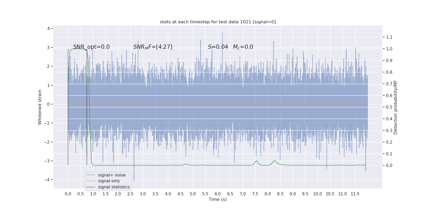Click right y-axis tick label 0.3
425x212 pixels.
tap(389, 130)
